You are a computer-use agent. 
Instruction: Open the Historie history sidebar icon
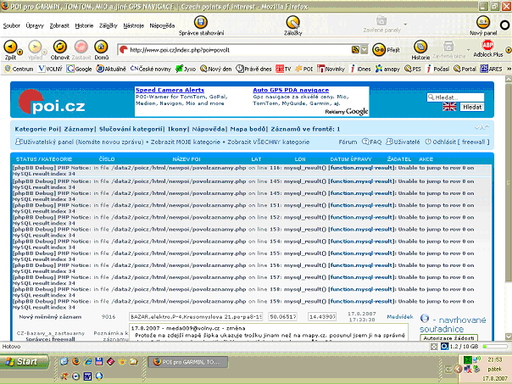(420, 47)
